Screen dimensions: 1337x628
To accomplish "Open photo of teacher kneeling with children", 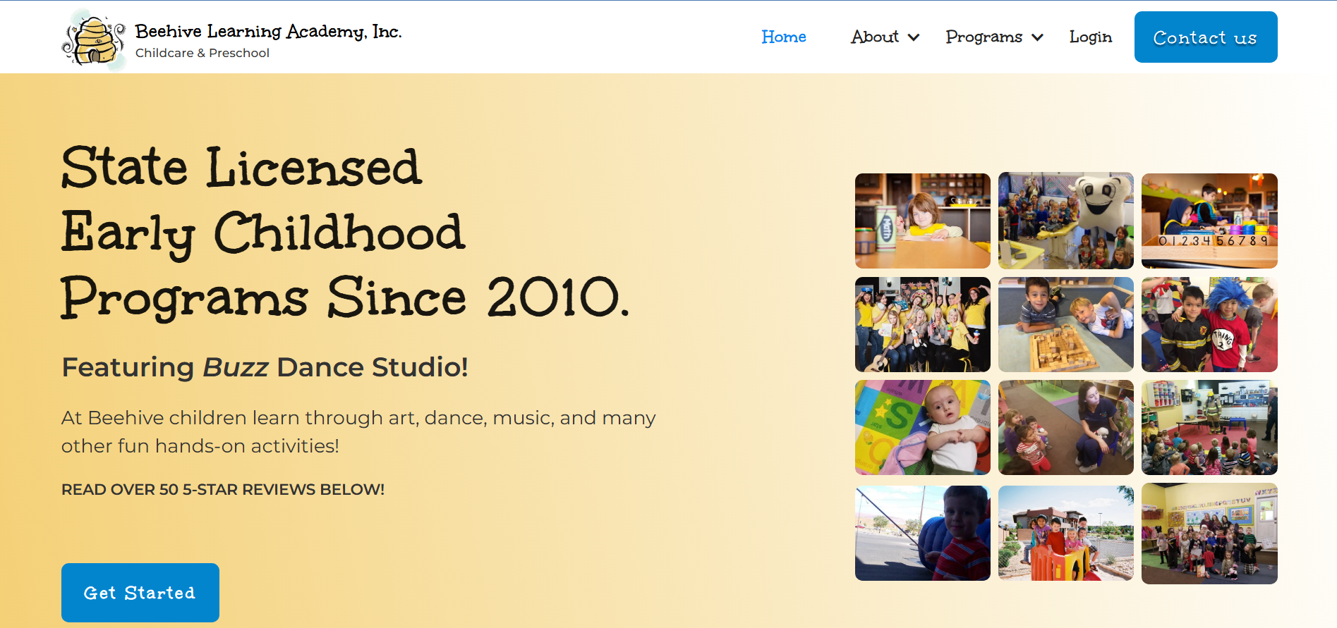I will coord(1066,428).
